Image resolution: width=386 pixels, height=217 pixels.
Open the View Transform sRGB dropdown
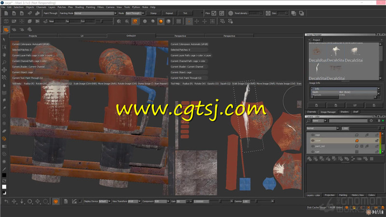pos(134,201)
